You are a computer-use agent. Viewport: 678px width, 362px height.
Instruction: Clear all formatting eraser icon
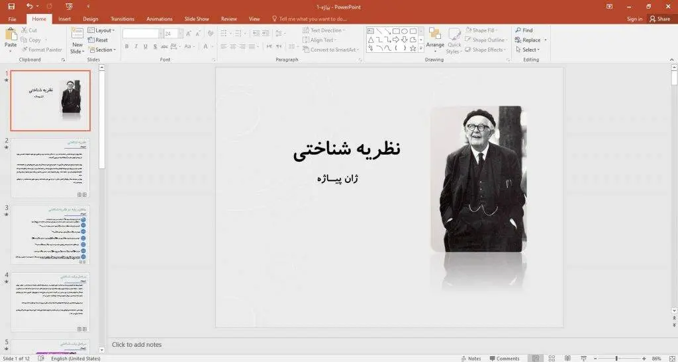pos(211,34)
